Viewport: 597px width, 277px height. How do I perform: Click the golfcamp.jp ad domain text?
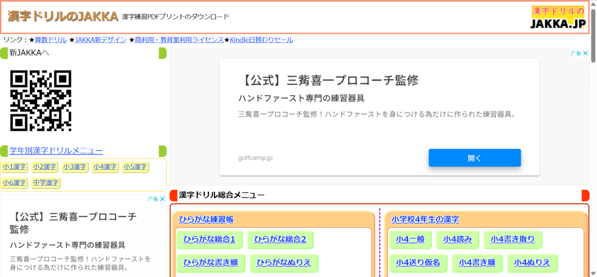pos(255,158)
